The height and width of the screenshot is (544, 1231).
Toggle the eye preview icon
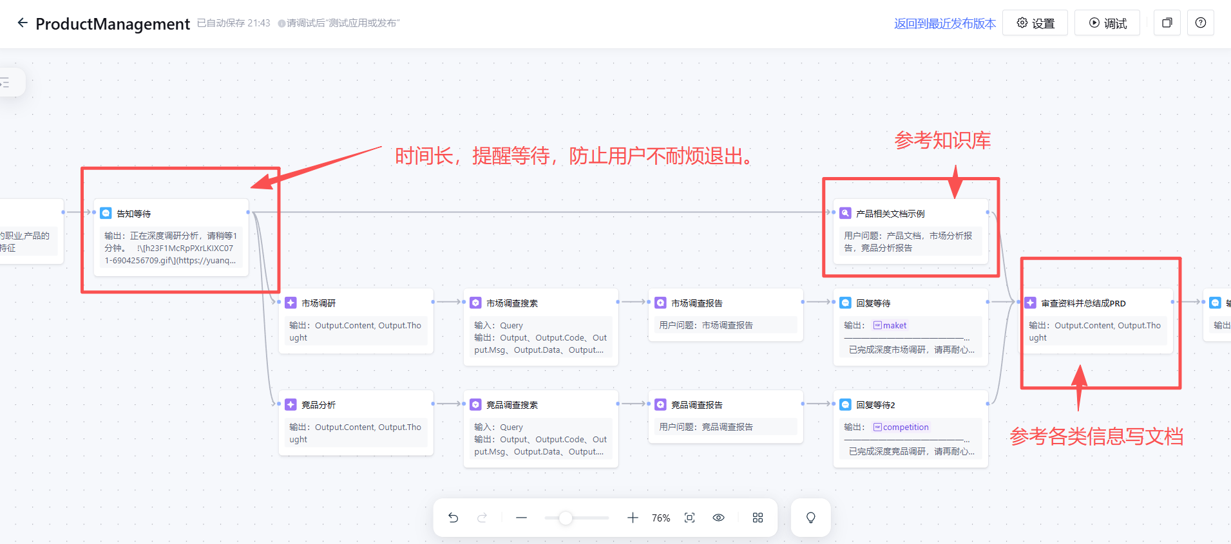[x=719, y=518]
